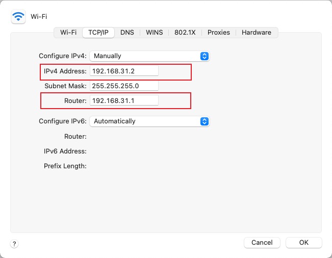This screenshot has height=258, width=332.
Task: Click the Configure IPv4 label
Action: [x=63, y=56]
